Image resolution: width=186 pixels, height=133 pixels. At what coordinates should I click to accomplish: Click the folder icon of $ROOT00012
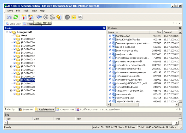click(x=18, y=56)
